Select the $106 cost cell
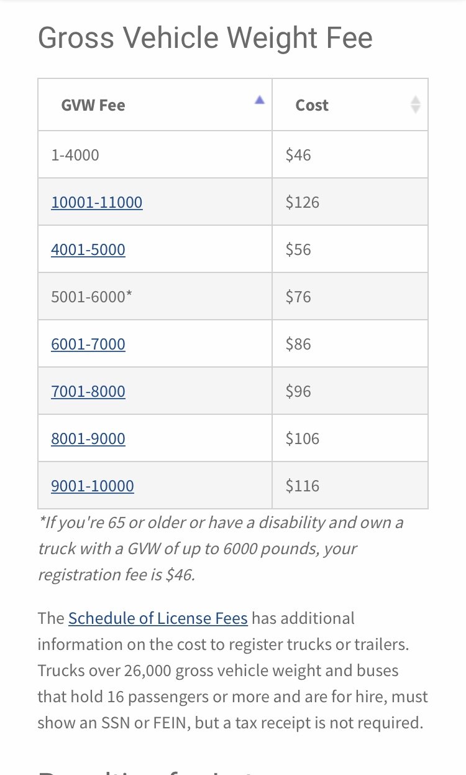Image resolution: width=466 pixels, height=775 pixels. tap(350, 438)
